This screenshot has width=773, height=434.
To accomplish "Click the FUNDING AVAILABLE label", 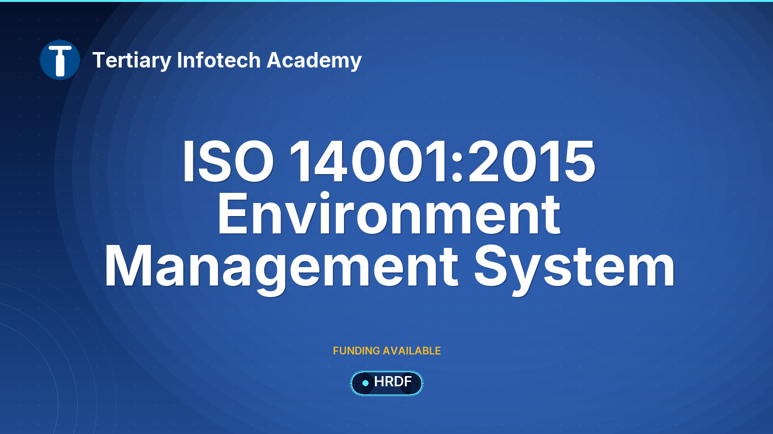I will [386, 351].
